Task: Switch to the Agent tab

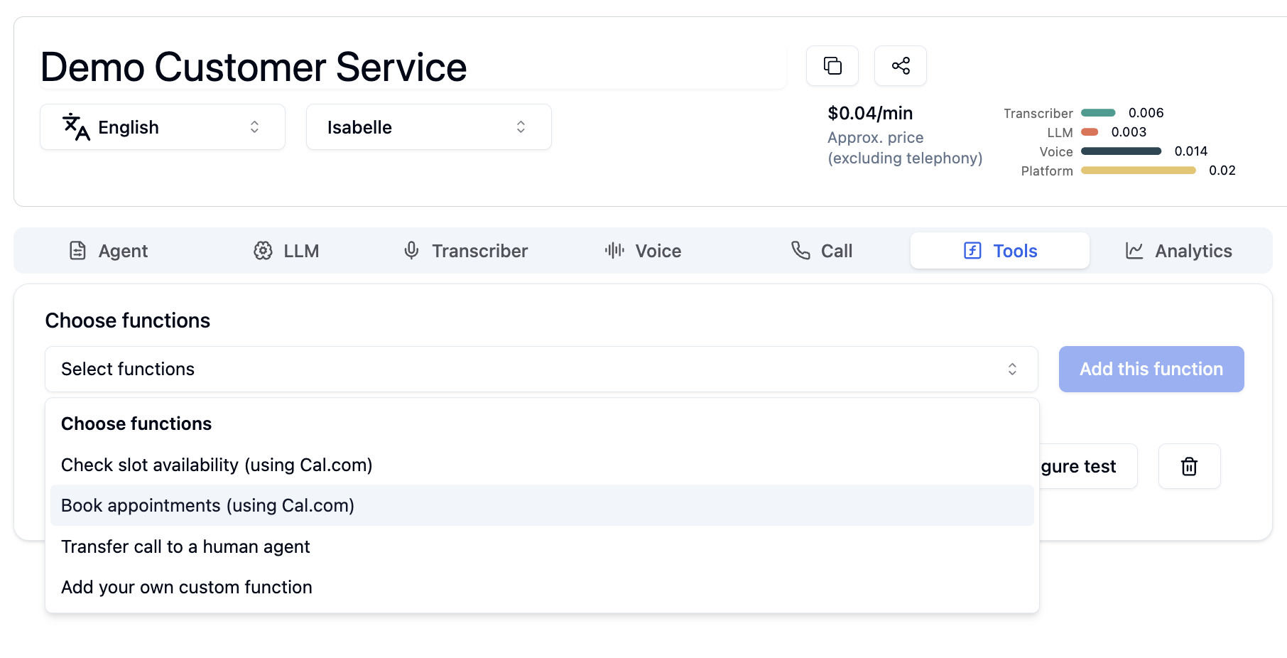Action: pyautogui.click(x=109, y=251)
